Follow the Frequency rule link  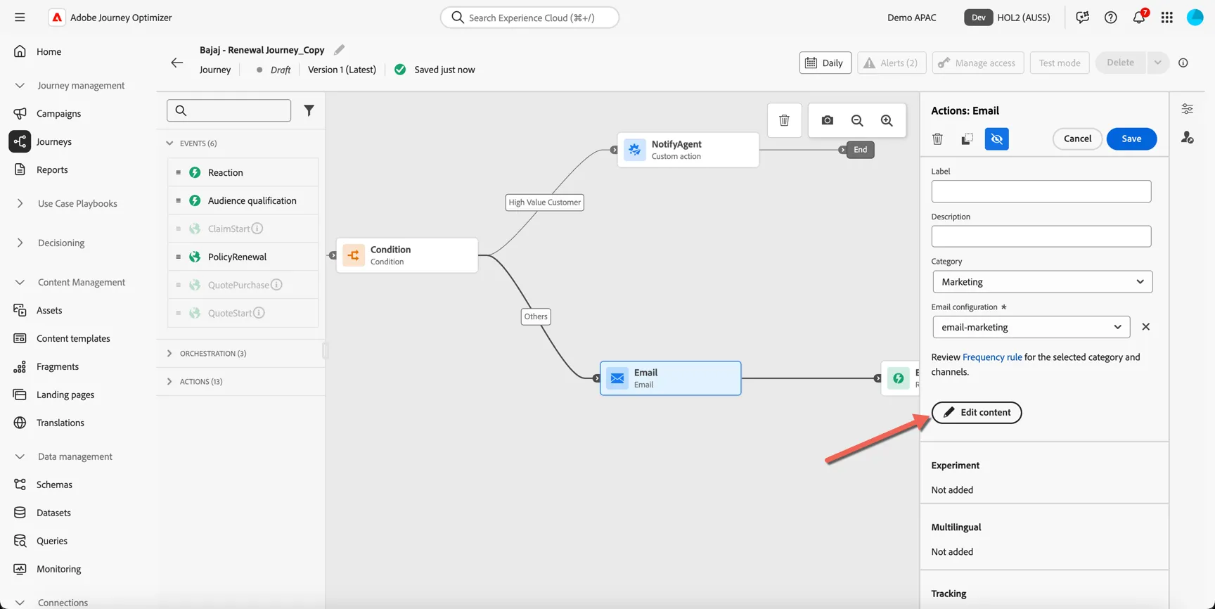pos(992,357)
